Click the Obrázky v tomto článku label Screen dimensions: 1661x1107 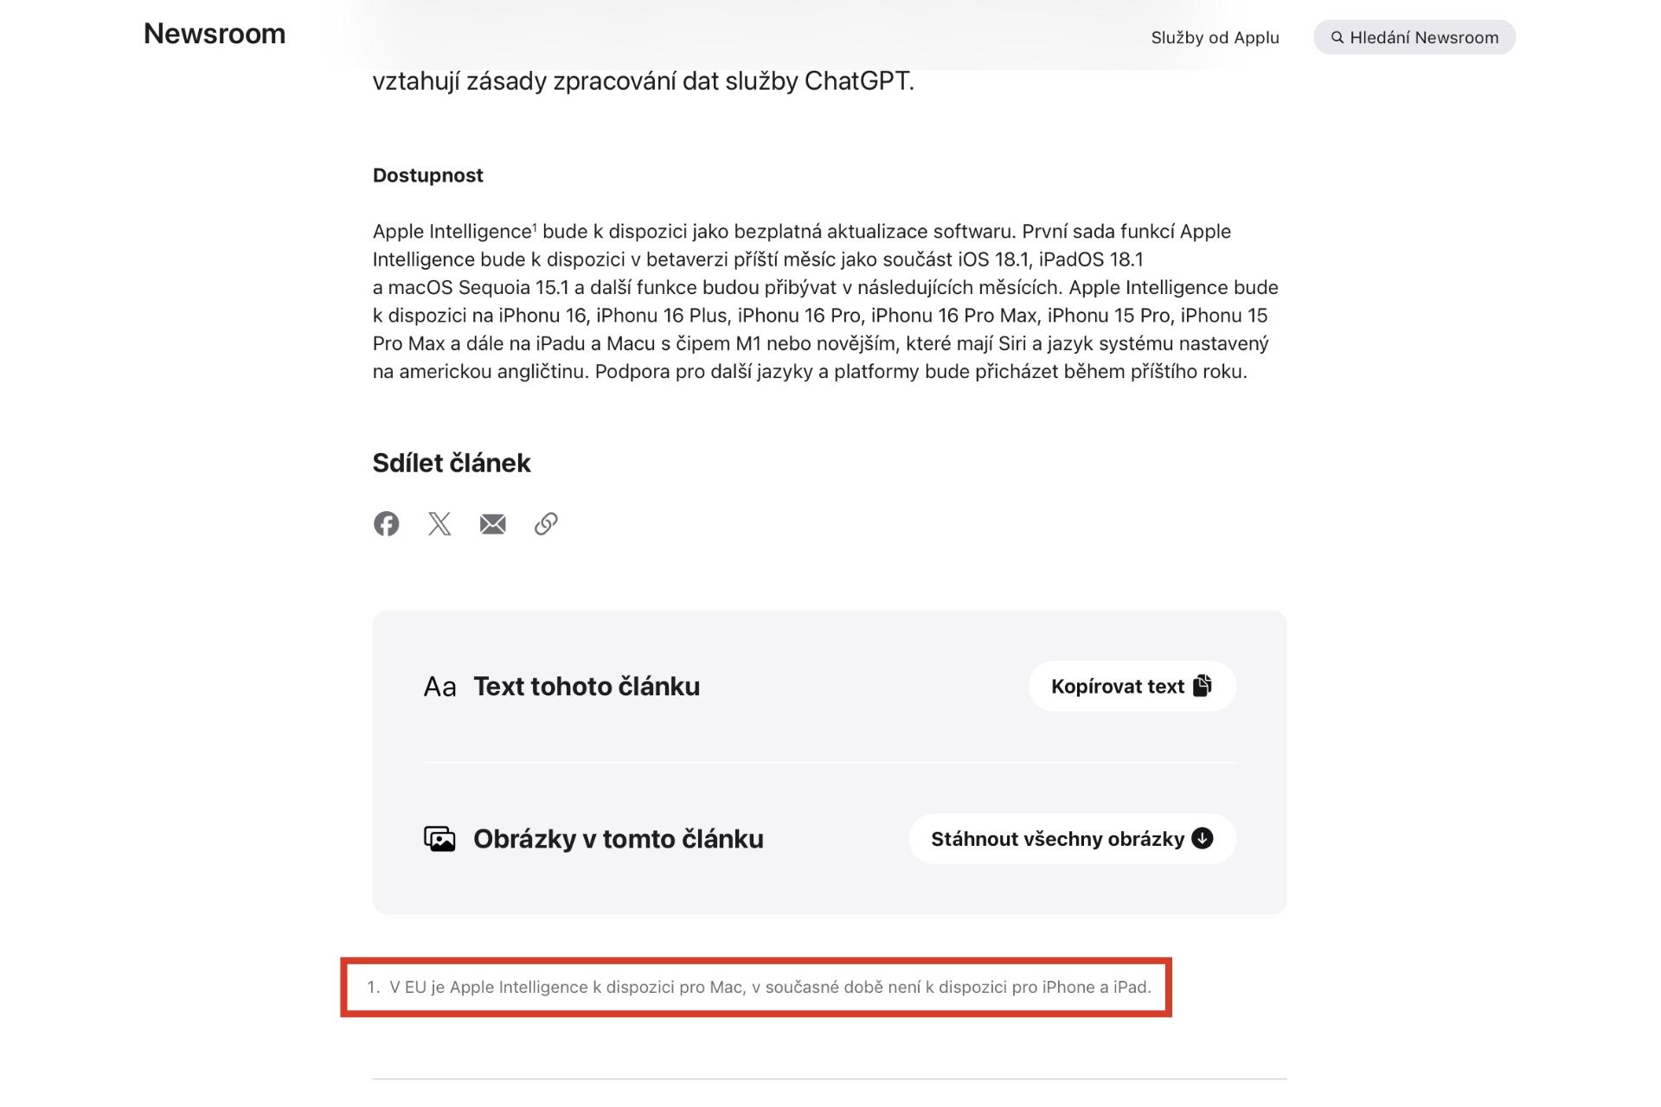coord(619,839)
